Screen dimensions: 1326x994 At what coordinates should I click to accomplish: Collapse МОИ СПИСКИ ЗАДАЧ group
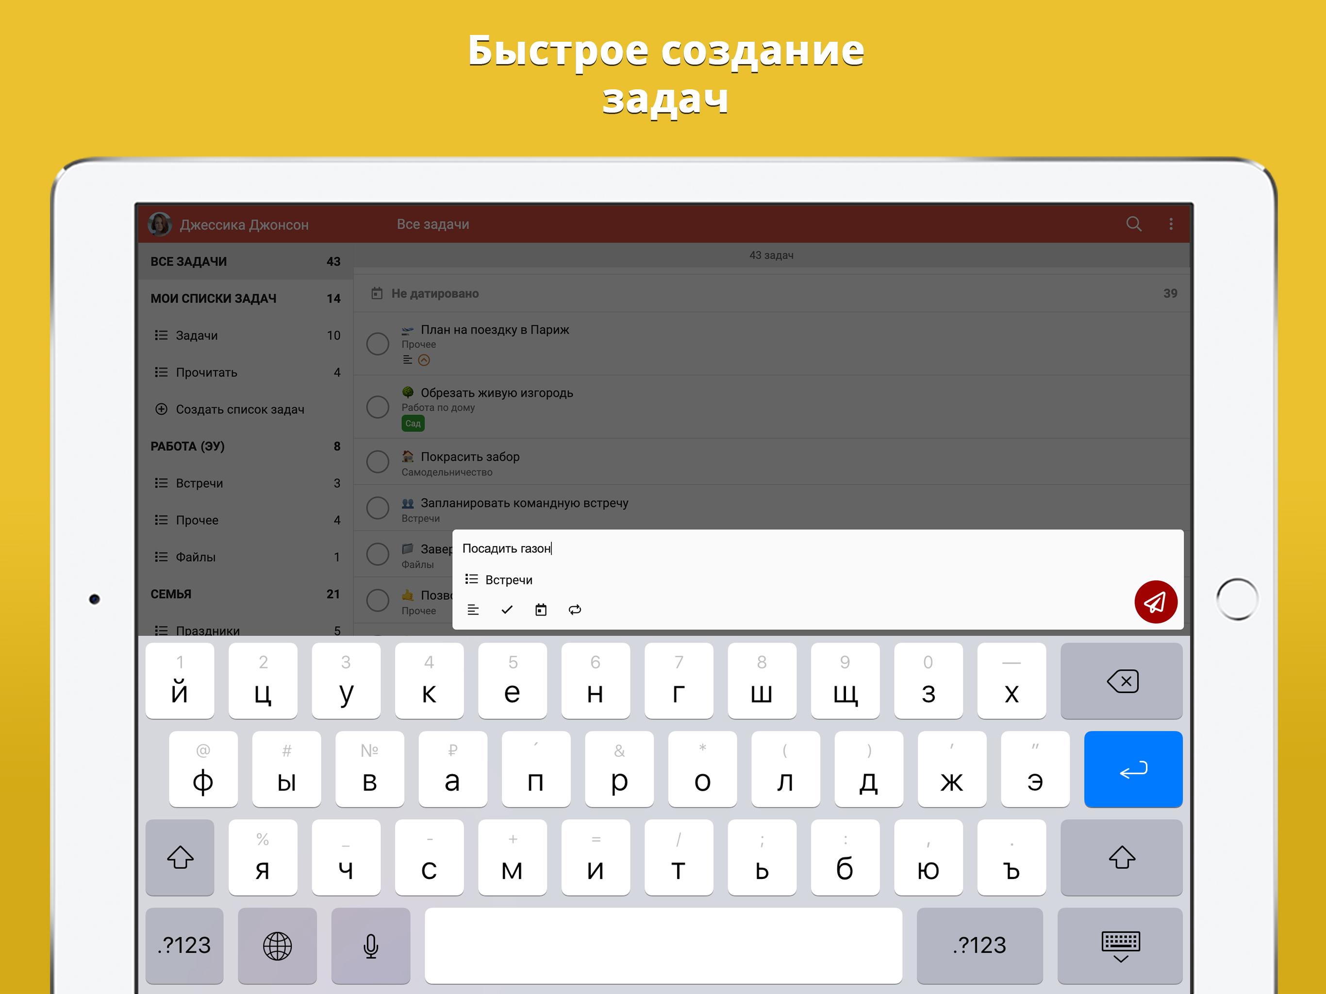245,298
